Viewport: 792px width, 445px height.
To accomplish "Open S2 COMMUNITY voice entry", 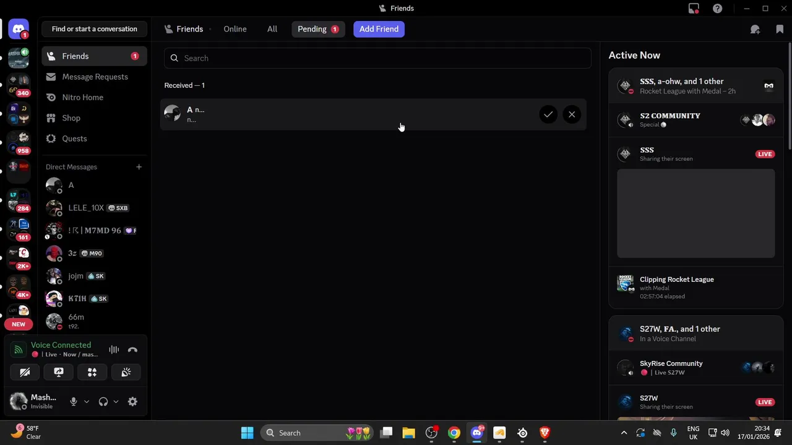I will pyautogui.click(x=696, y=120).
